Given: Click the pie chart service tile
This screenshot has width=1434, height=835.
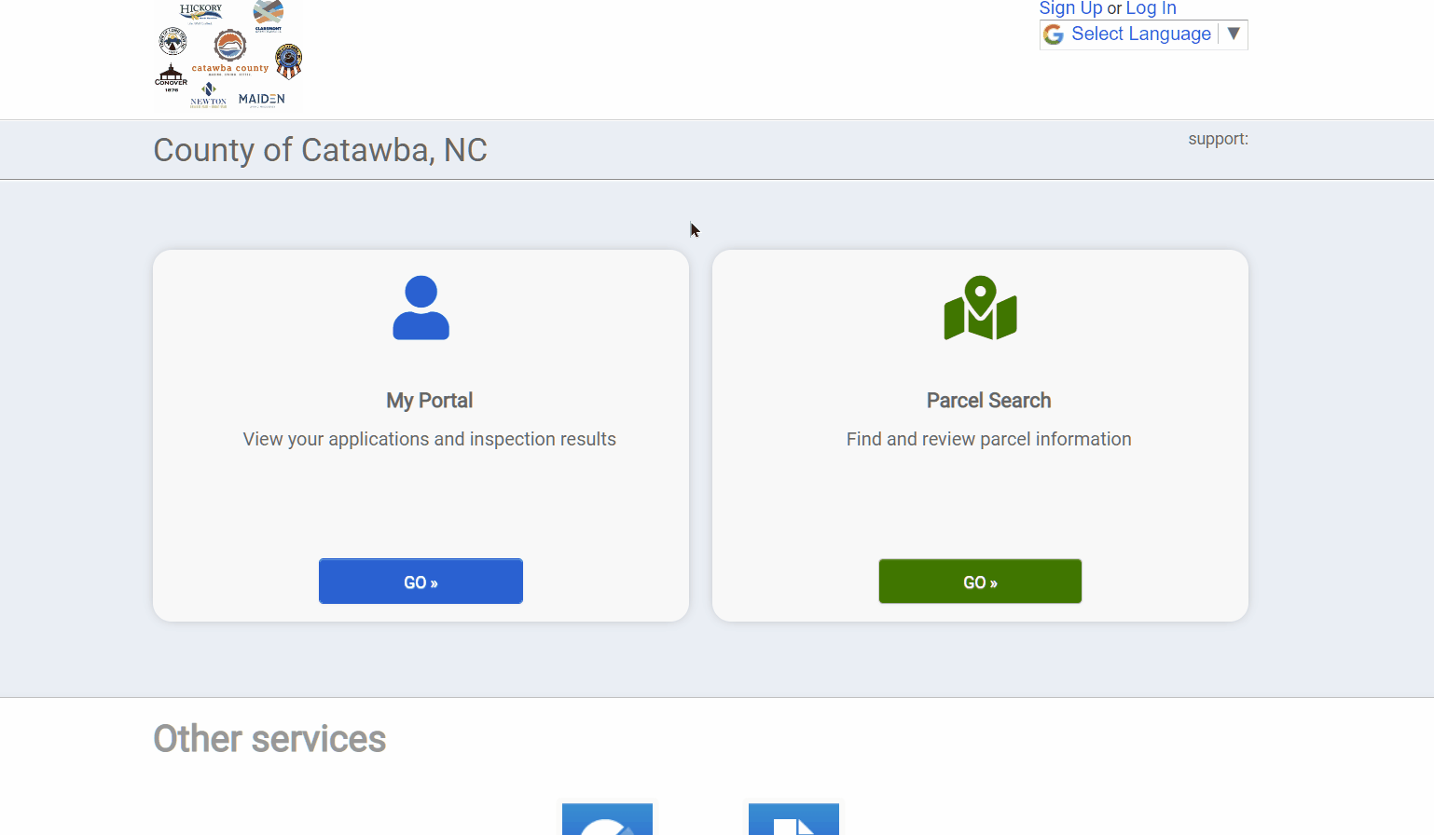Looking at the screenshot, I should click(x=607, y=819).
